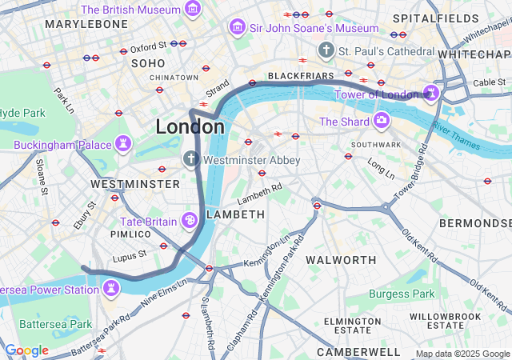Select the Tate Britain palette marker
The image size is (512, 360).
pyautogui.click(x=190, y=221)
